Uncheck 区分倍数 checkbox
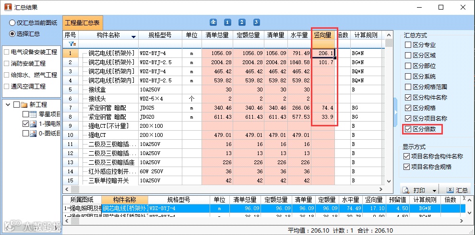475x235 pixels. click(408, 129)
